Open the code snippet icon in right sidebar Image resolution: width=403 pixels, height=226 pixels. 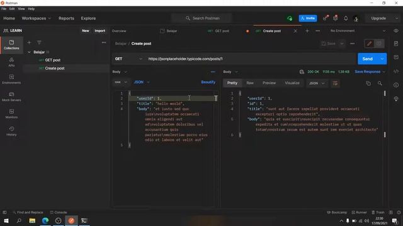click(x=396, y=71)
